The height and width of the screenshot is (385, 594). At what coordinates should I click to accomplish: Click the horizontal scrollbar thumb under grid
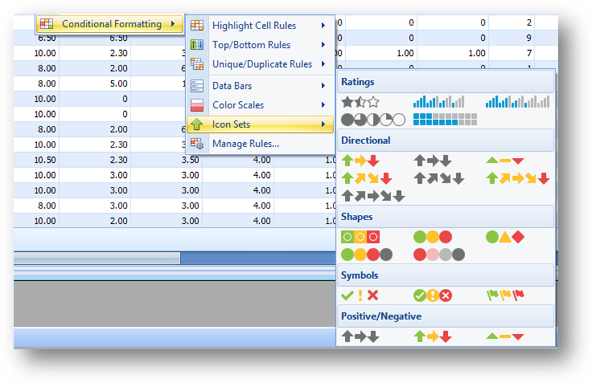[97, 258]
